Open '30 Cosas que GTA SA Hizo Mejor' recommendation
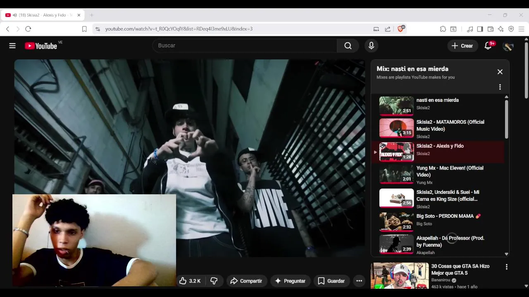This screenshot has width=529, height=297. [x=460, y=270]
